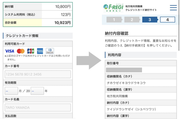Focus the カード番号 input field

[x=38, y=74]
